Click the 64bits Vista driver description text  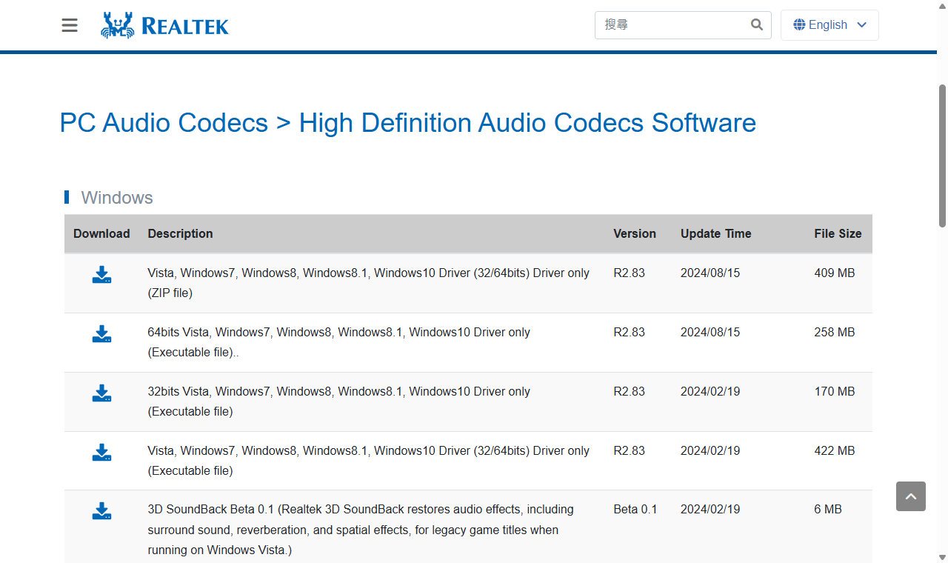click(x=339, y=342)
